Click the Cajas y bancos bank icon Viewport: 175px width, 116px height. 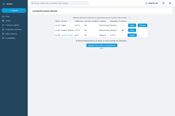3,34
